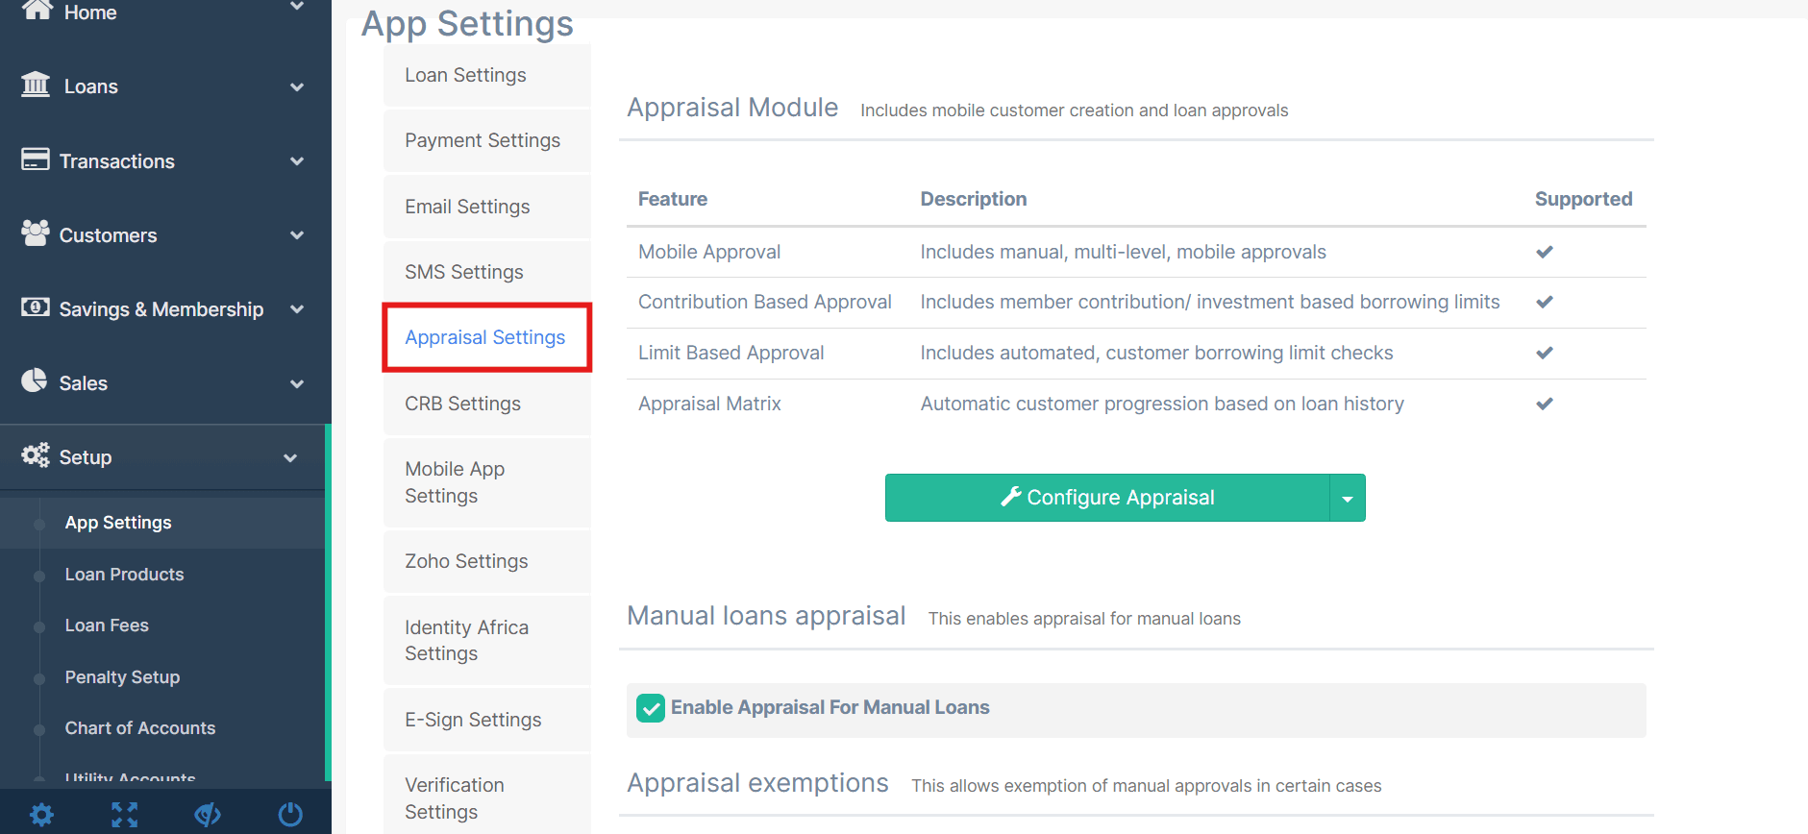Click the Appraisal Matrix feature cell
The width and height of the screenshot is (1808, 834).
(709, 404)
